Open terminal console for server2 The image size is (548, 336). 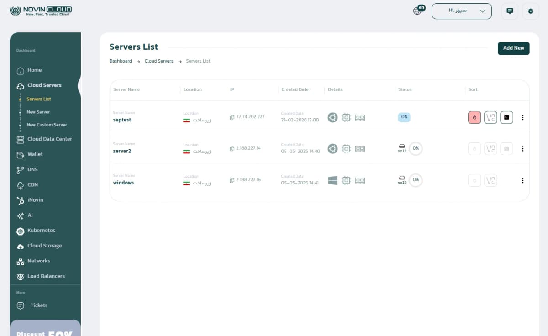point(506,149)
